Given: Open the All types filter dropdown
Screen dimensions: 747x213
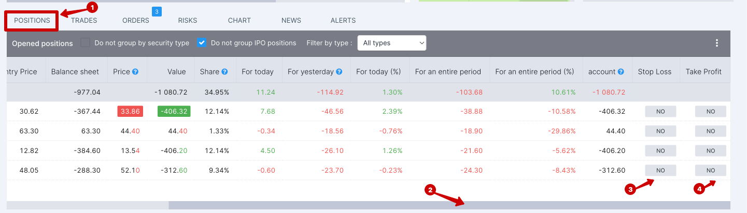Looking at the screenshot, I should [392, 43].
